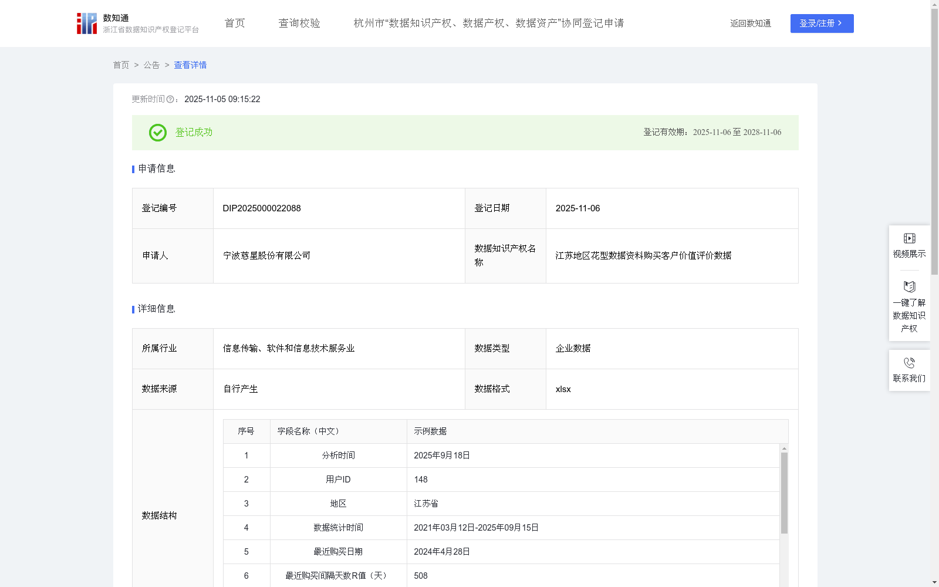This screenshot has width=939, height=587.
Task: Open 查询校验 from the navigation bar
Action: pyautogui.click(x=299, y=23)
